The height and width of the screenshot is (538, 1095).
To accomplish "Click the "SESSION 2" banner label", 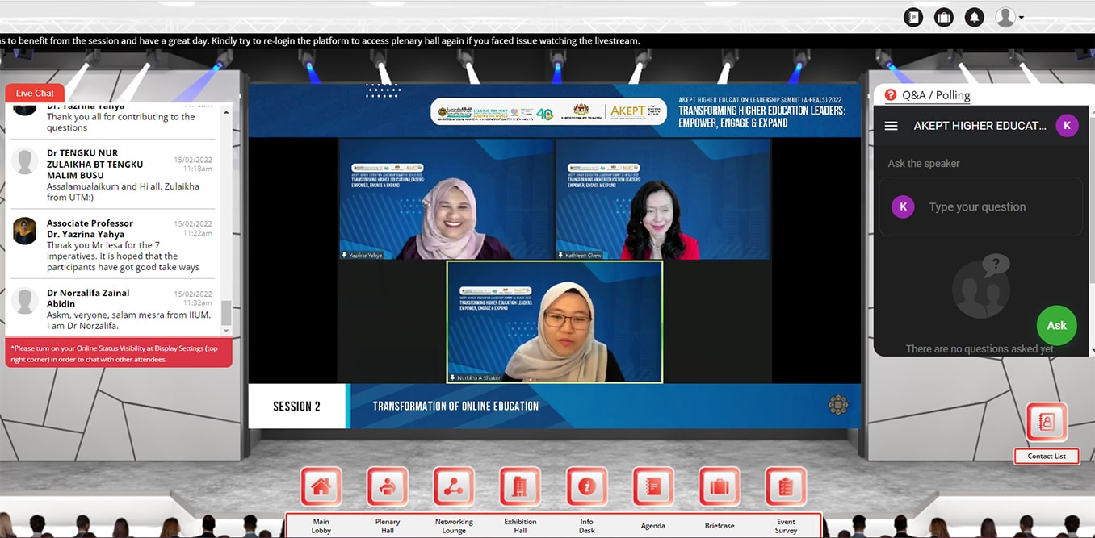I will [296, 407].
